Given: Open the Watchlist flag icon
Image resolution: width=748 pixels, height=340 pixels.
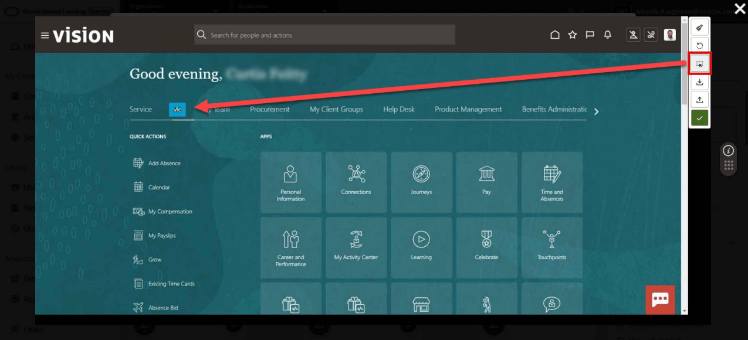Looking at the screenshot, I should point(590,35).
